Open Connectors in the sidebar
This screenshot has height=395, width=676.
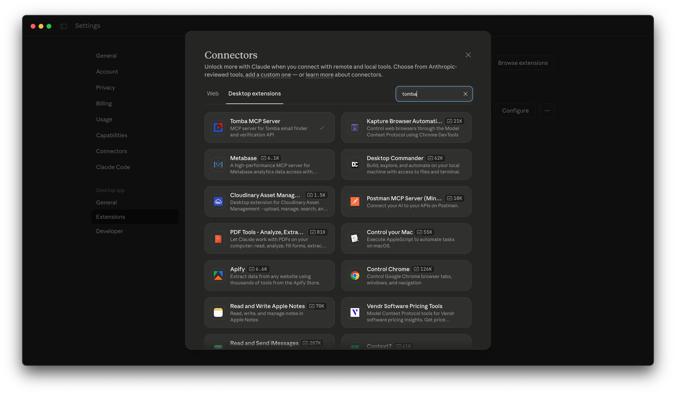[111, 151]
